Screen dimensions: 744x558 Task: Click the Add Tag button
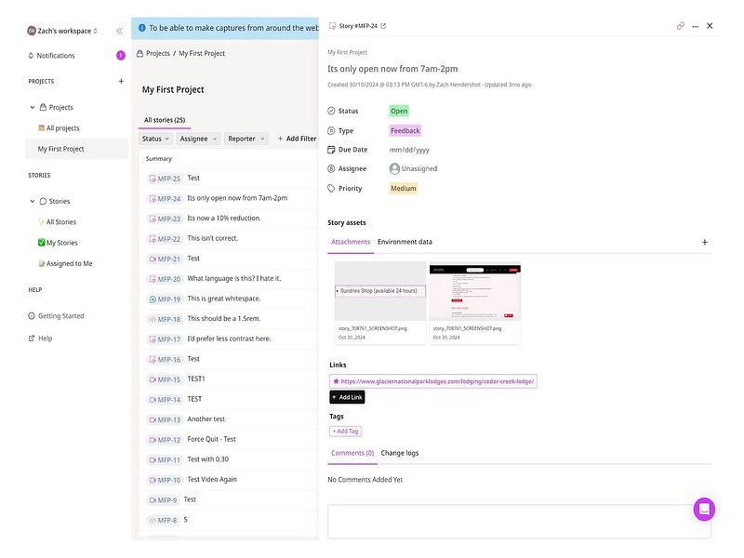345,432
